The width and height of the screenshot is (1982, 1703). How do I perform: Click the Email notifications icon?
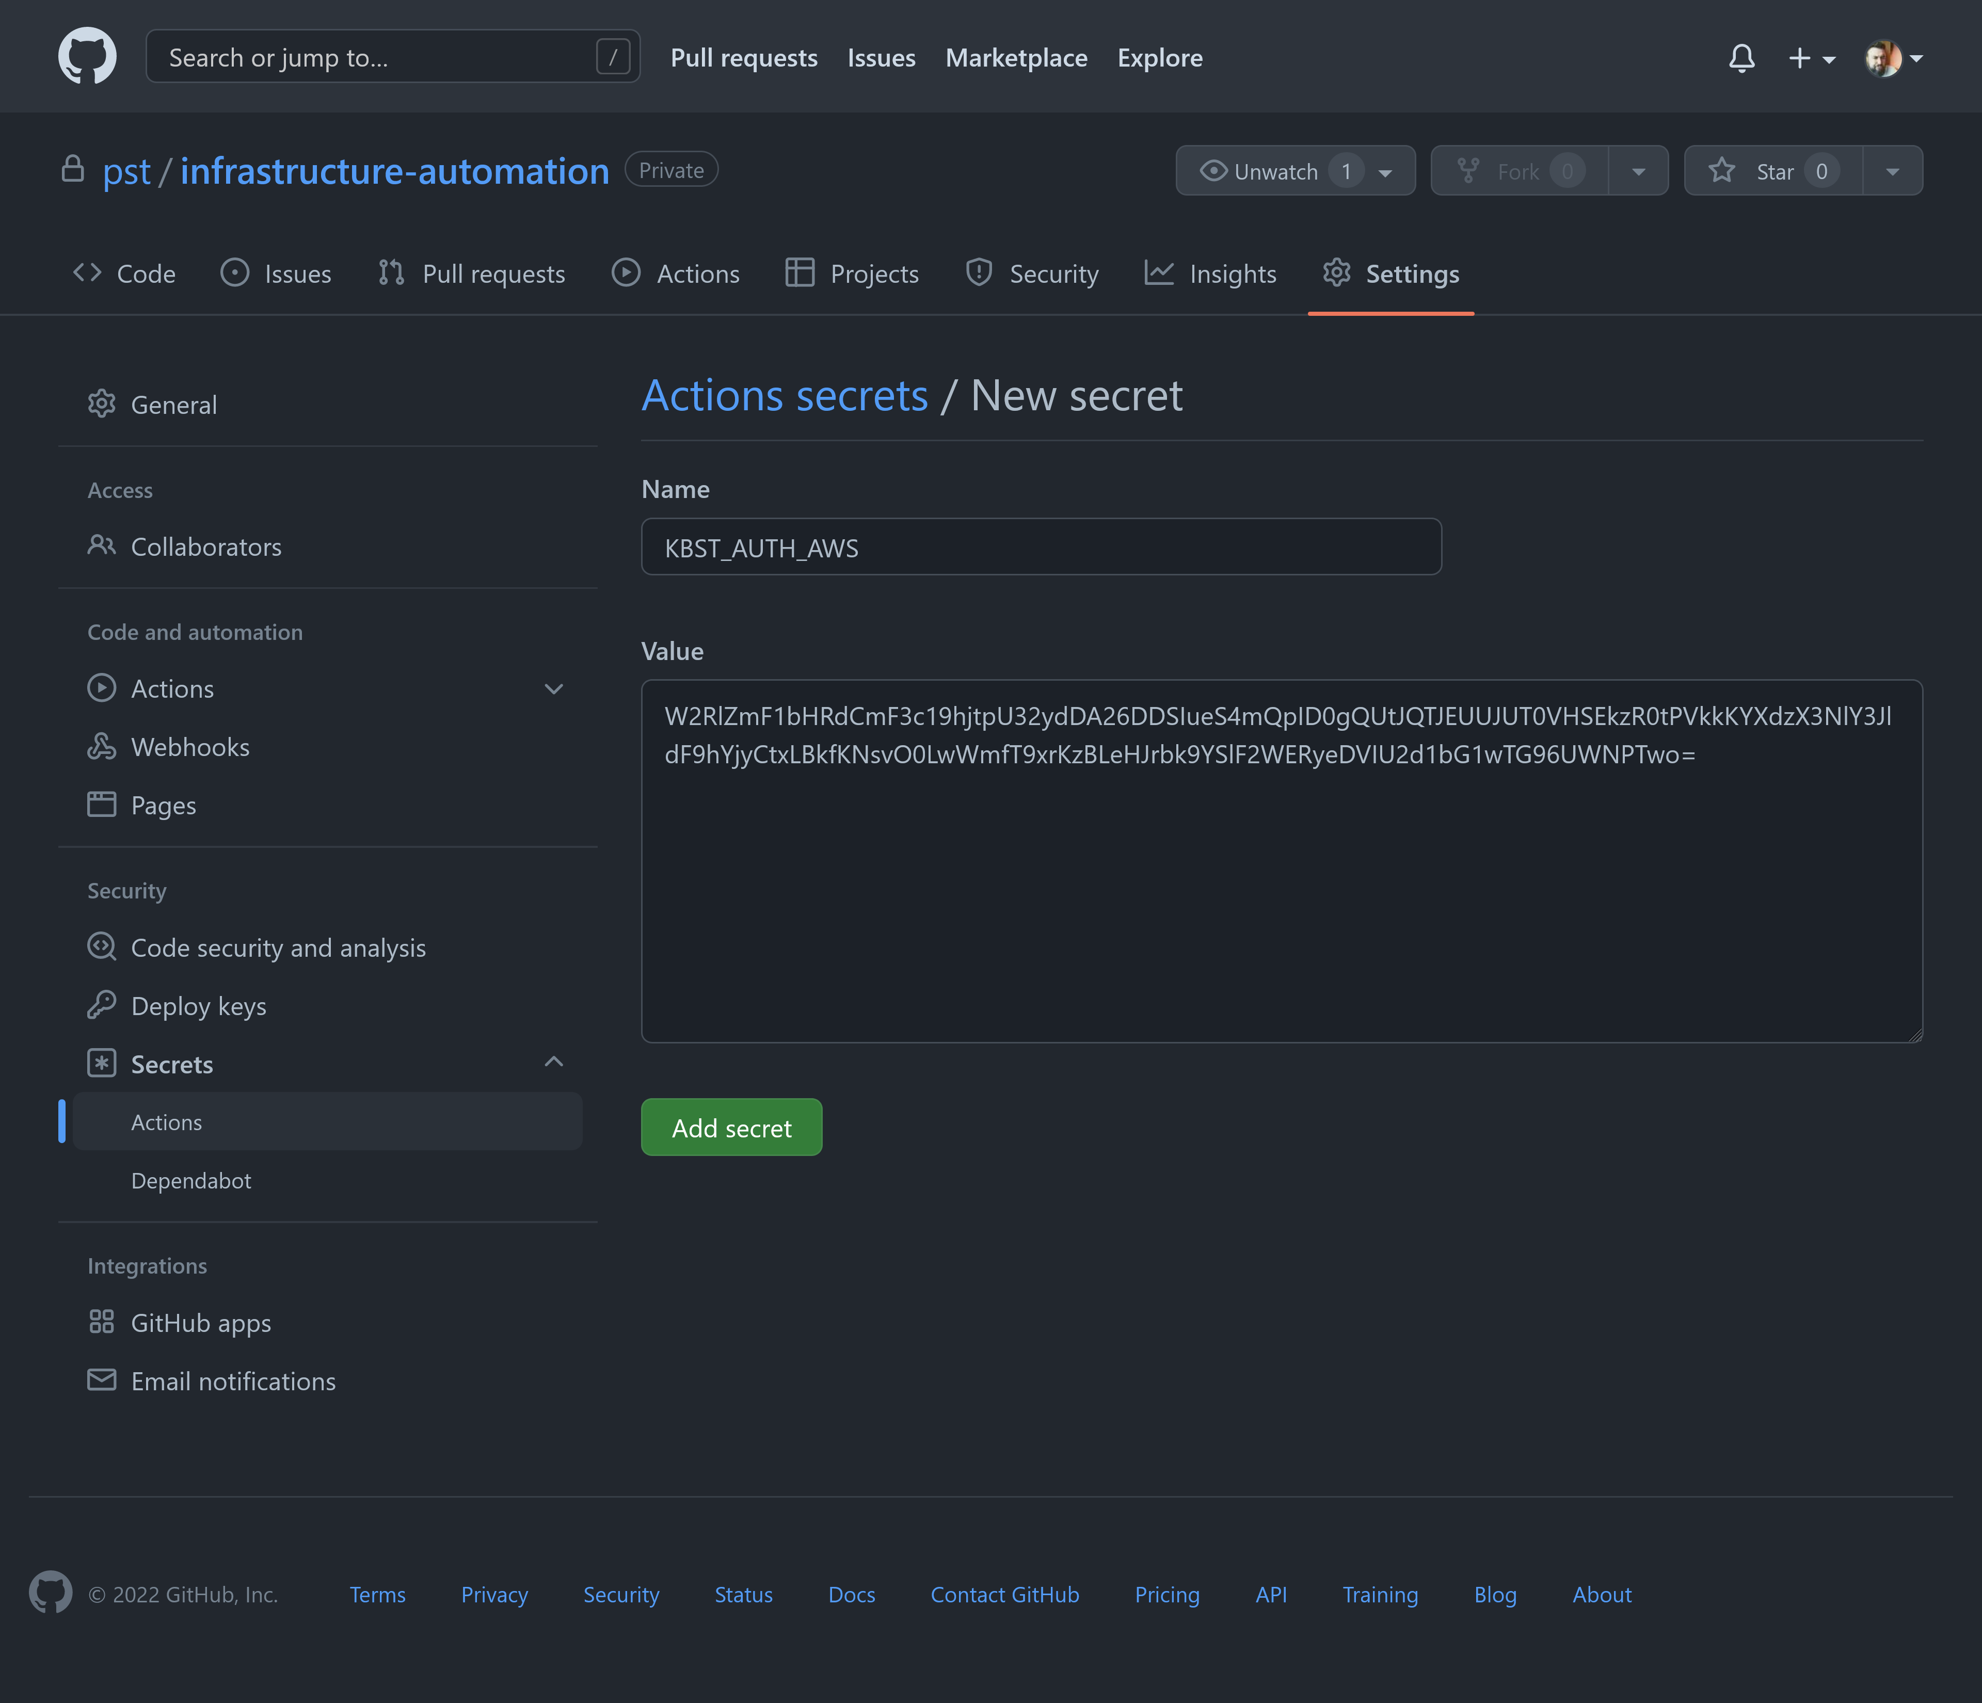101,1380
